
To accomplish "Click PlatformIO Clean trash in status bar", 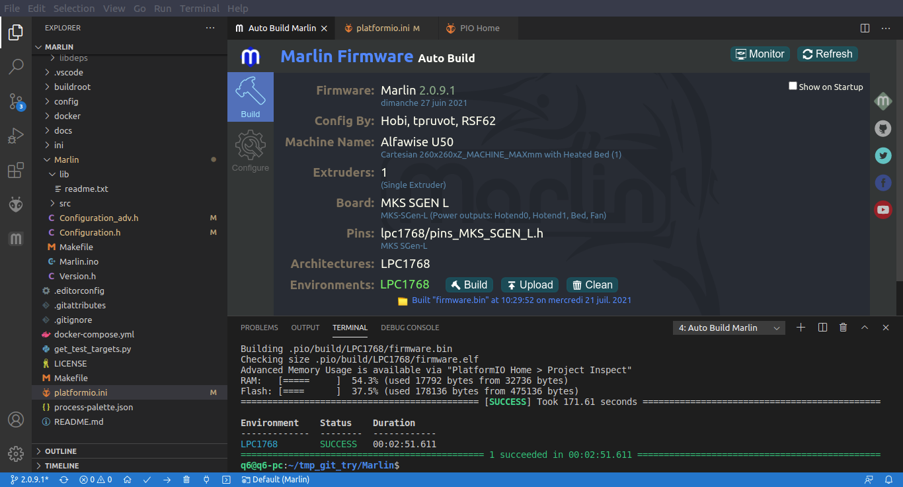I will point(186,480).
